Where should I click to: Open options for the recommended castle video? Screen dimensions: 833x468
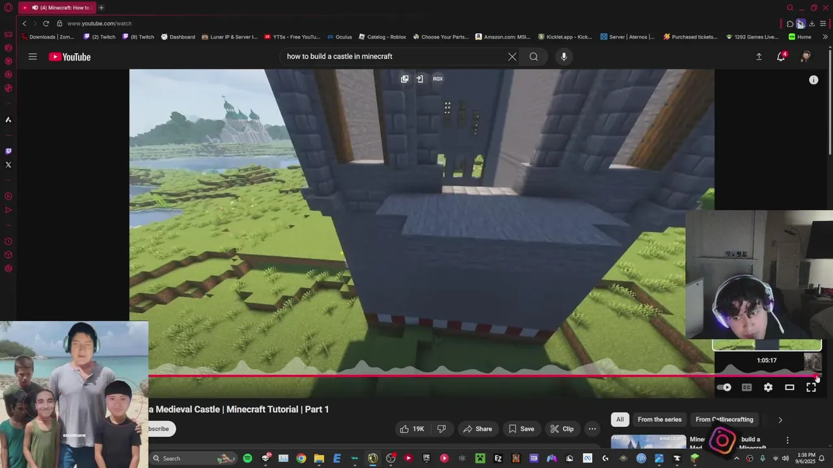click(787, 441)
